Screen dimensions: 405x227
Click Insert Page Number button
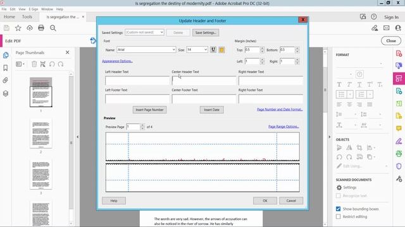click(149, 110)
